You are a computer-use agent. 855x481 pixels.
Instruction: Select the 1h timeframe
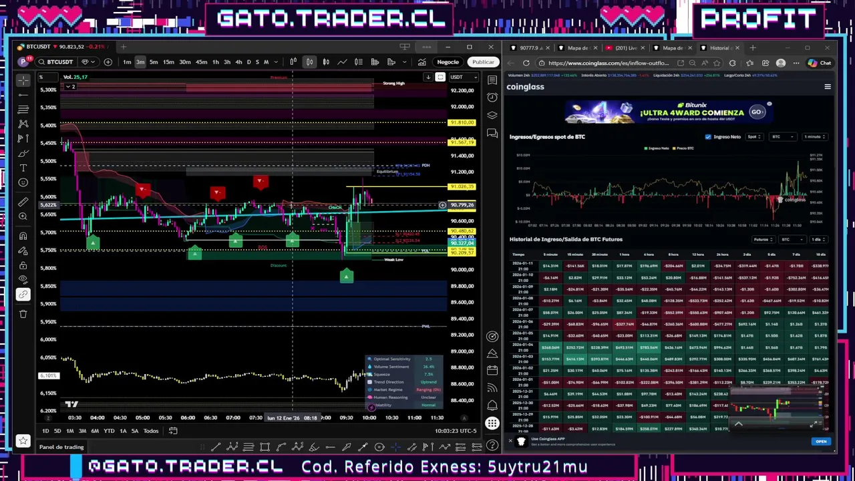tap(215, 62)
